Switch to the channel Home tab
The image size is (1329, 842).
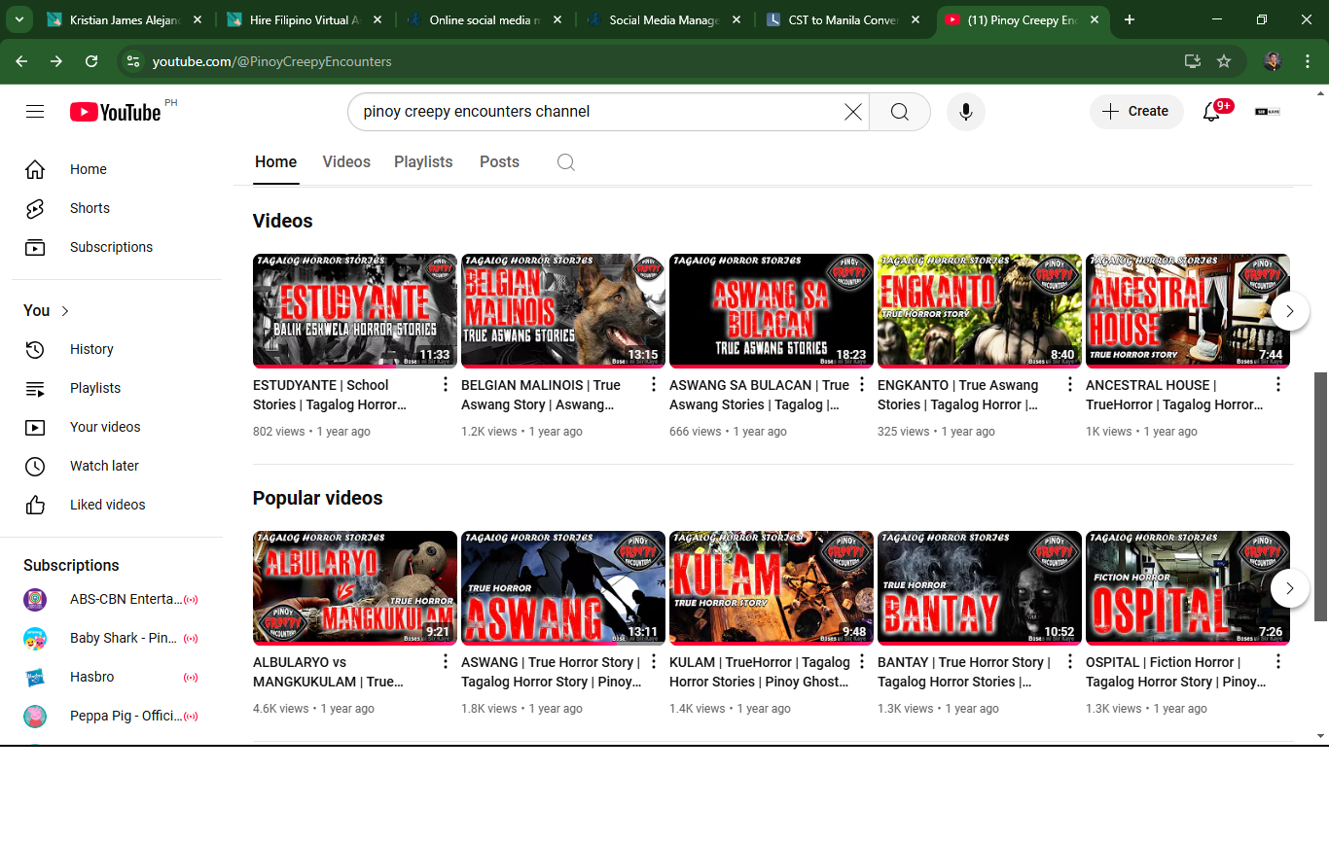click(x=276, y=162)
